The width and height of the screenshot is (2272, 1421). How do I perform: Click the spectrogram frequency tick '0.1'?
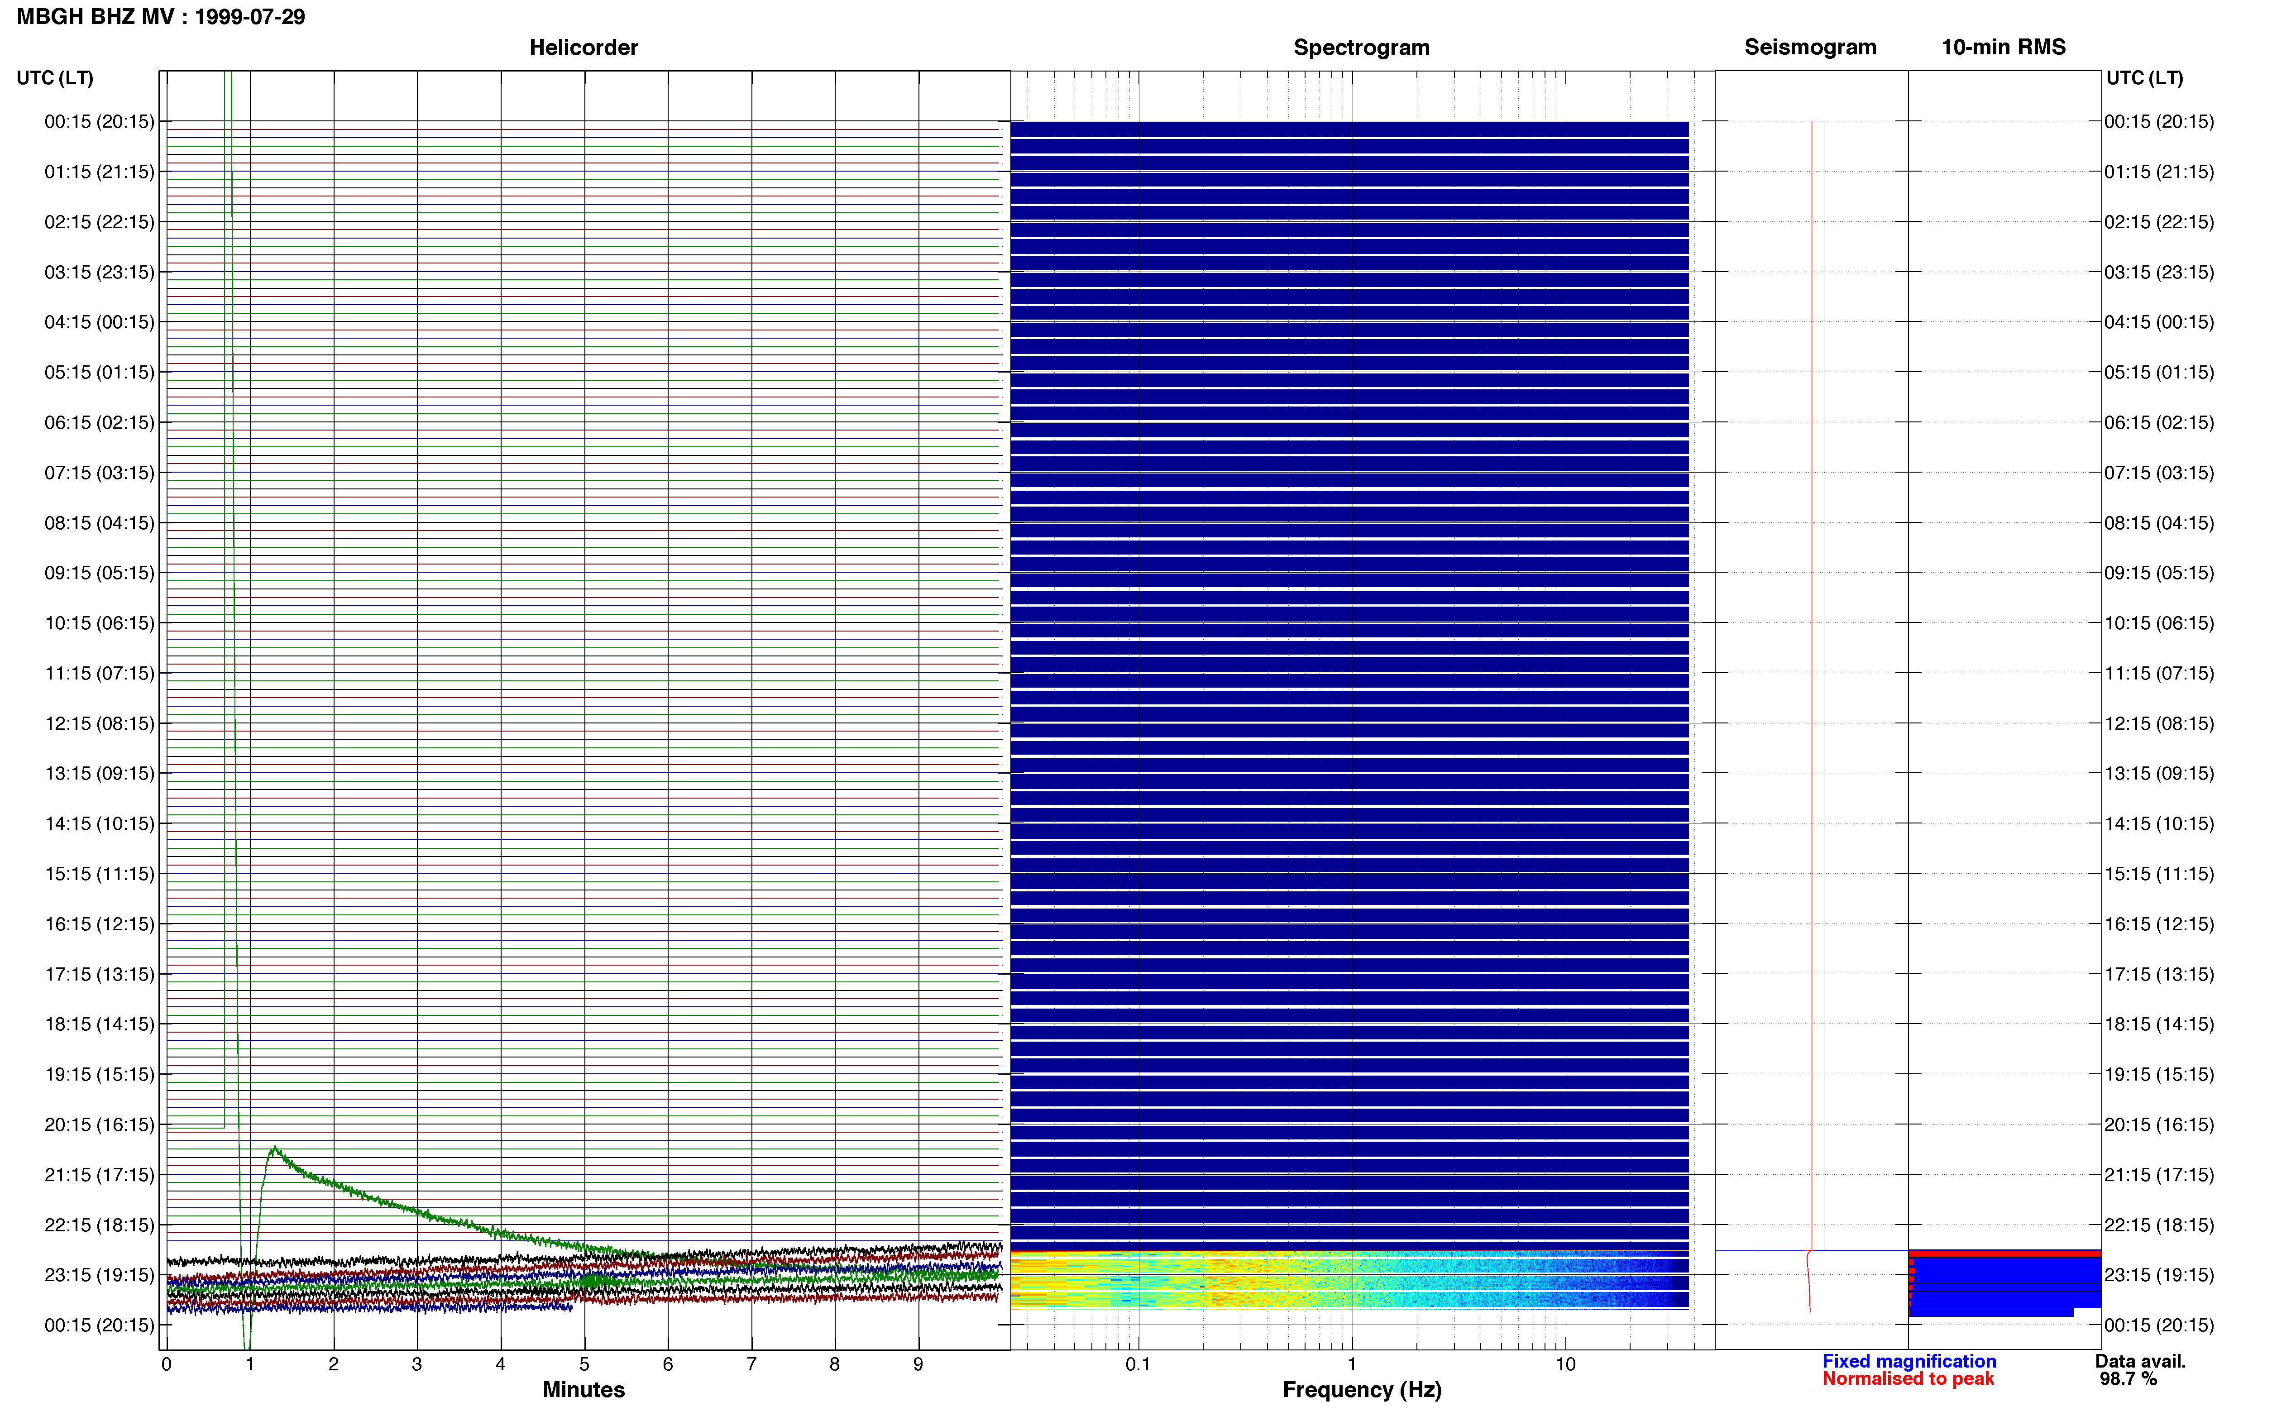pyautogui.click(x=1138, y=1364)
